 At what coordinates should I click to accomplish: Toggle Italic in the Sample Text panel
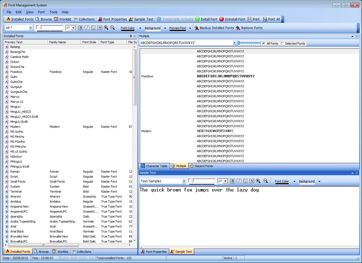(239, 181)
